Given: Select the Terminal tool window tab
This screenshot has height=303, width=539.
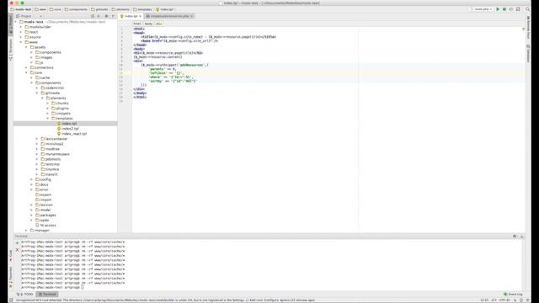Looking at the screenshot, I should [x=47, y=294].
